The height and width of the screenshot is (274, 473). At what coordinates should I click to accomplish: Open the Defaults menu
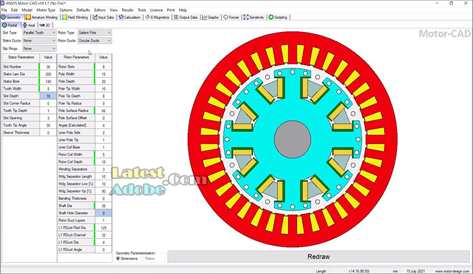[83, 10]
